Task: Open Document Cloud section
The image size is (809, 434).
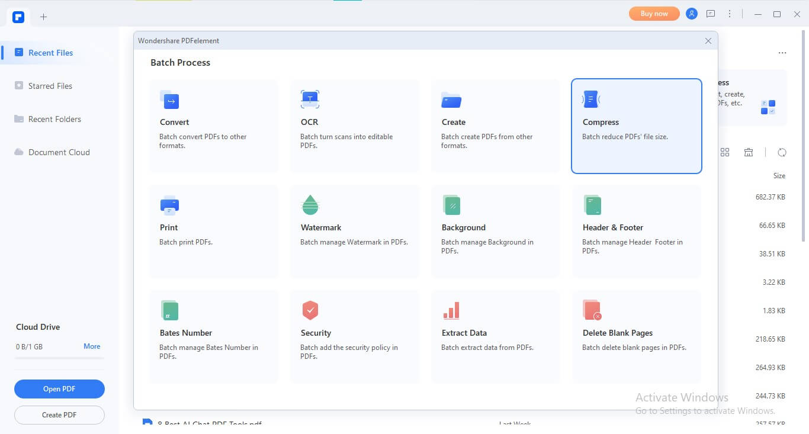Action: [59, 152]
